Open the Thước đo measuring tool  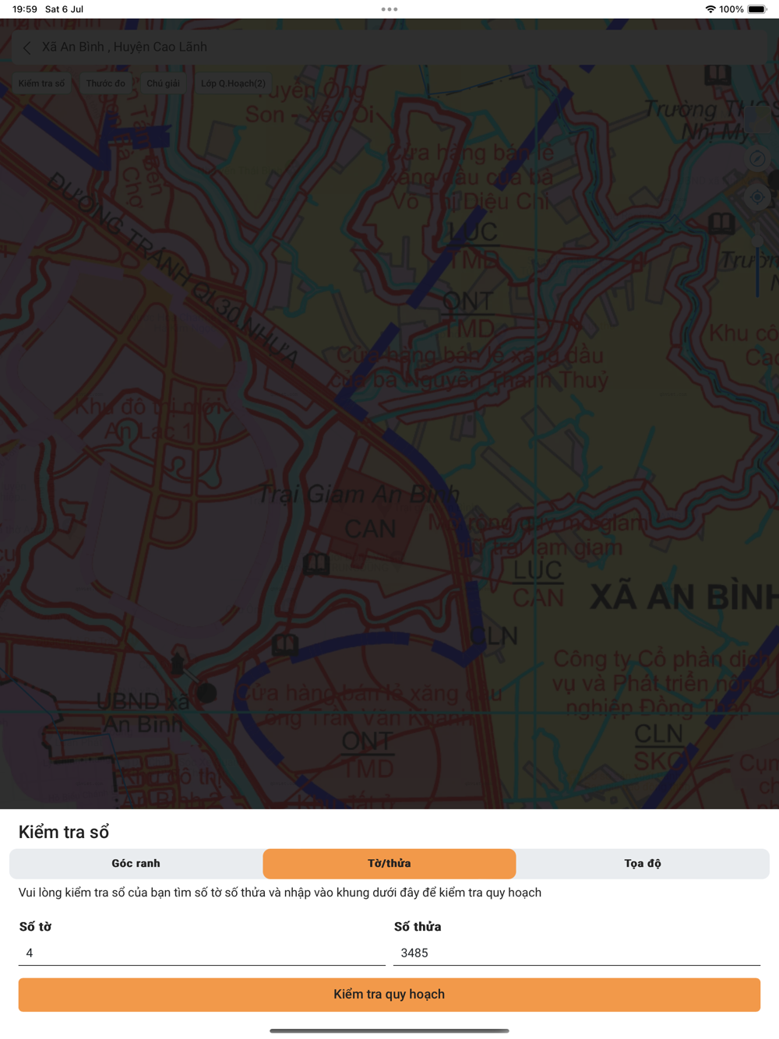click(x=105, y=83)
